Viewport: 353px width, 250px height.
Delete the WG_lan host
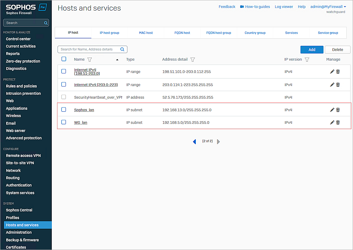coord(338,122)
